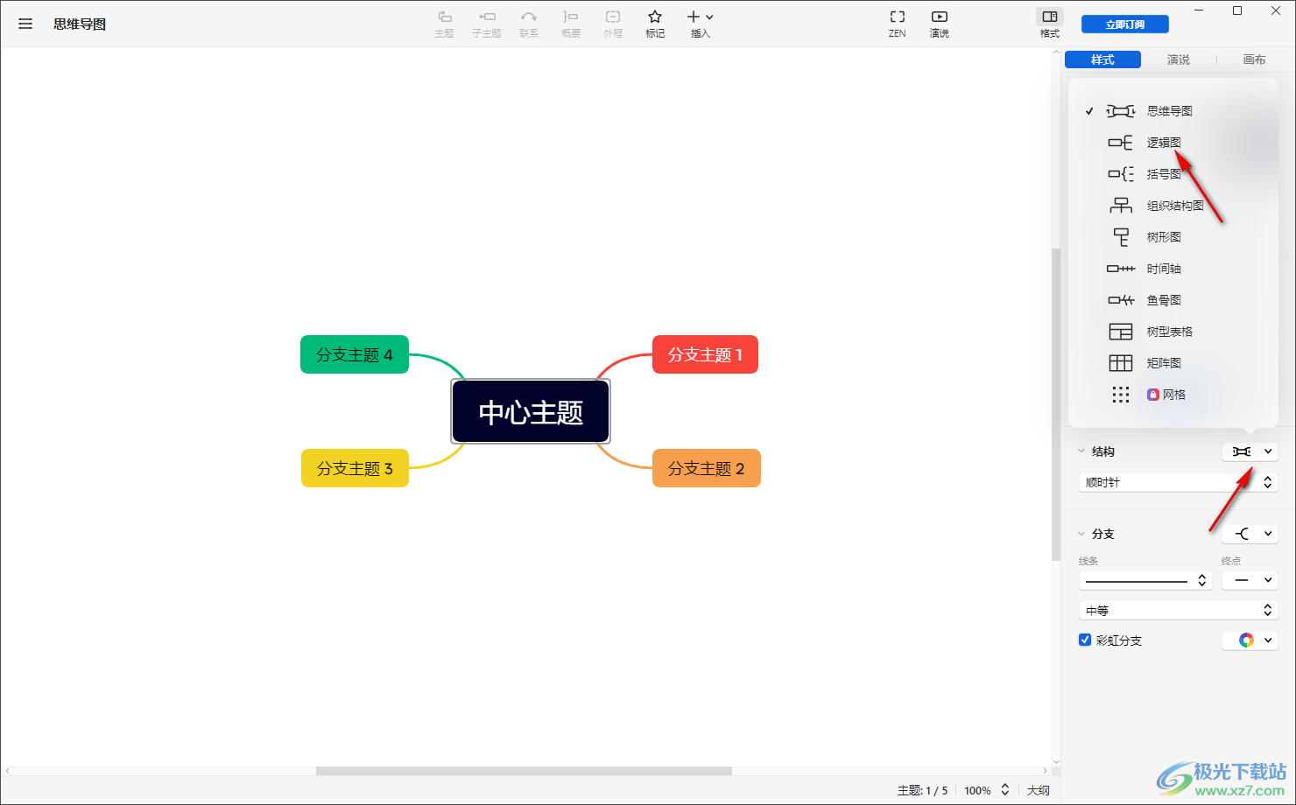The image size is (1296, 805).
Task: Select the green 分支主题 4 node
Action: [355, 354]
